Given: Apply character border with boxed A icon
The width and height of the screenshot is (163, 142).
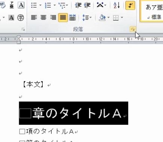Looking at the screenshot, I should pyautogui.click(x=21, y=5).
